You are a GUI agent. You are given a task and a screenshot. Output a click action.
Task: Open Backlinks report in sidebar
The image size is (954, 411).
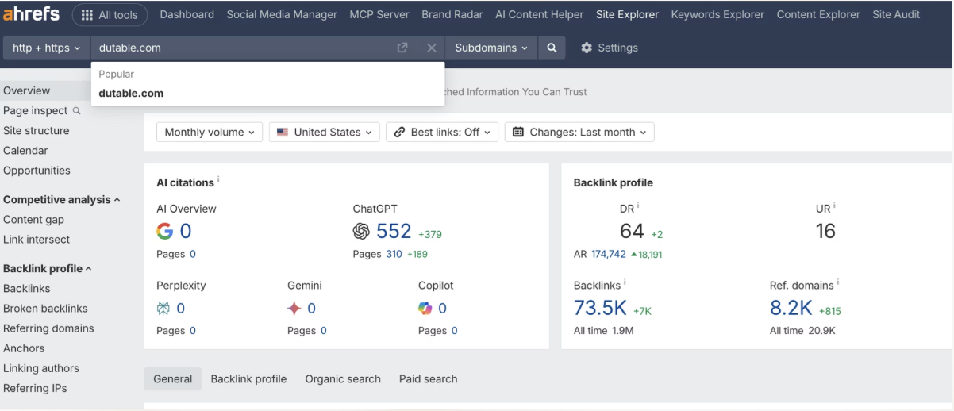pos(26,288)
